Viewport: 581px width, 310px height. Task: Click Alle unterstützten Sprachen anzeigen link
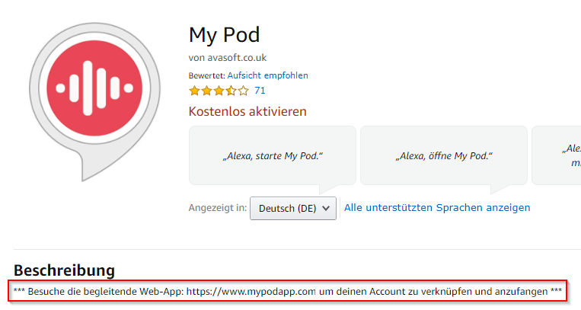click(x=437, y=208)
